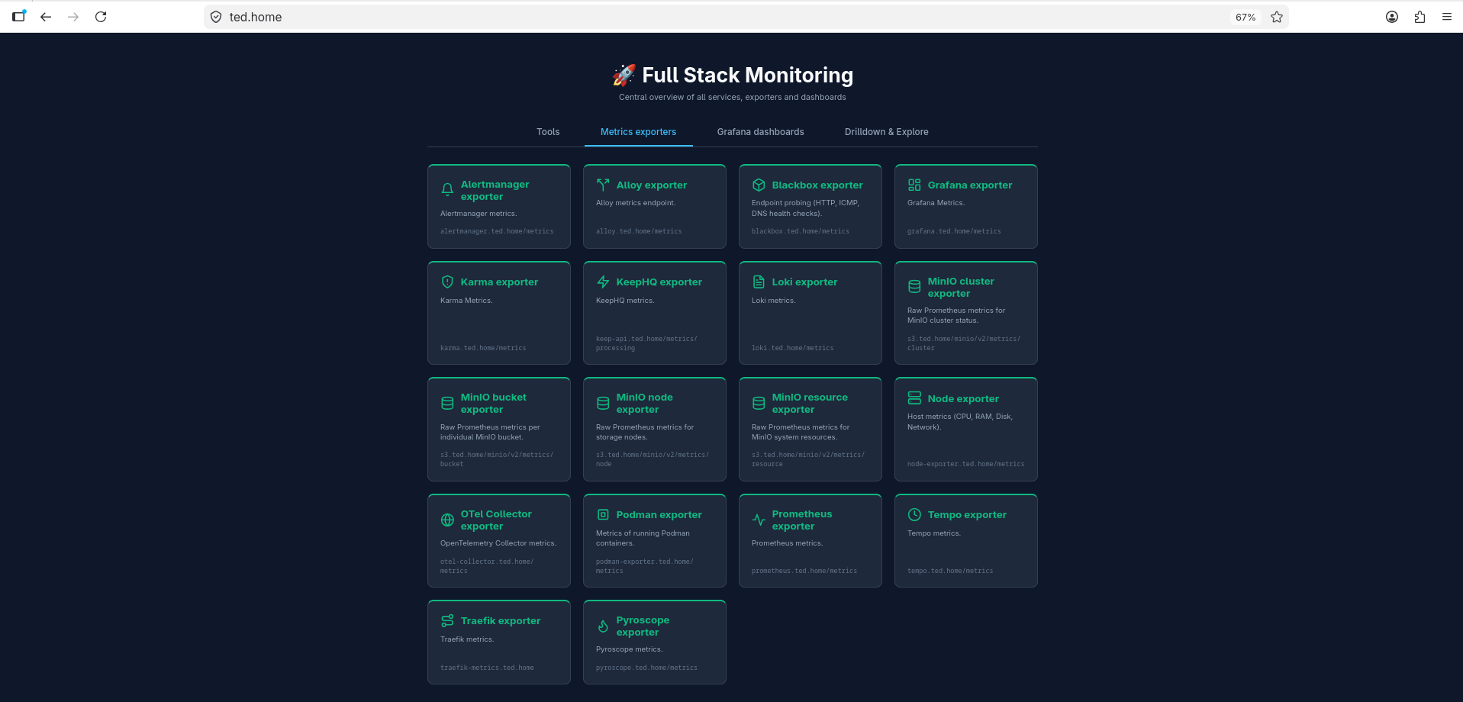1463x702 pixels.
Task: Go back with the browser back arrow
Action: 46,17
